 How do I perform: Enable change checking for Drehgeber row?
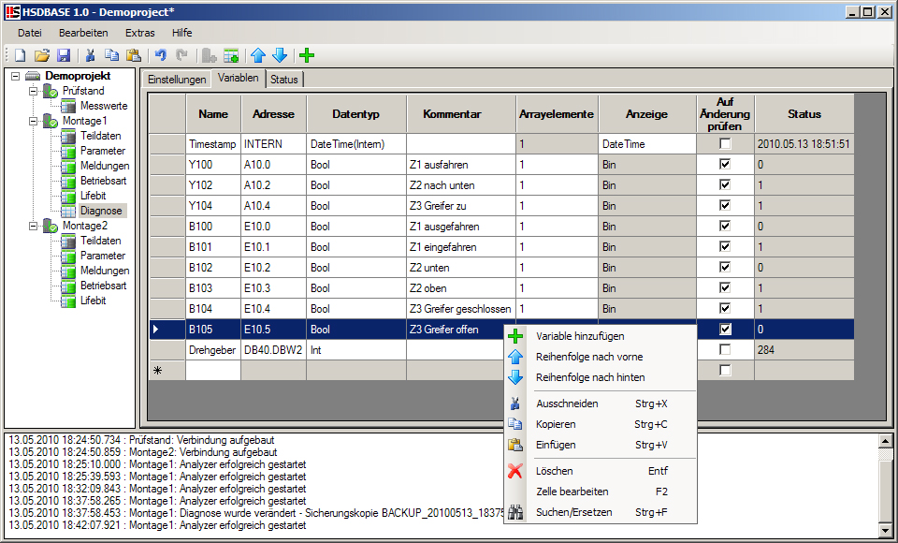point(725,350)
